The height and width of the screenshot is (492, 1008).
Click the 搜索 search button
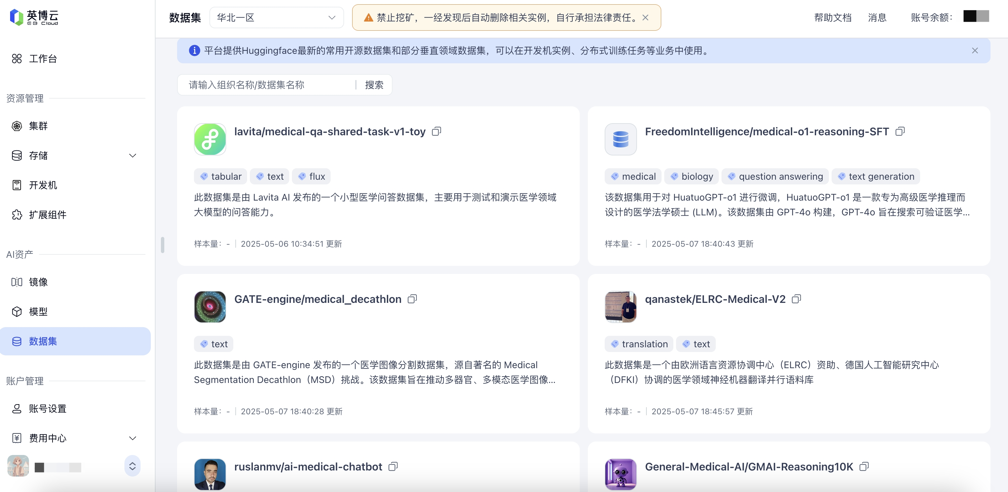click(374, 85)
